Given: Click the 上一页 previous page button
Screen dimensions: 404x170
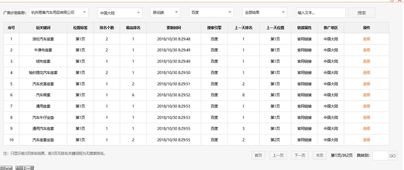Looking at the screenshot, I should [x=278, y=155].
